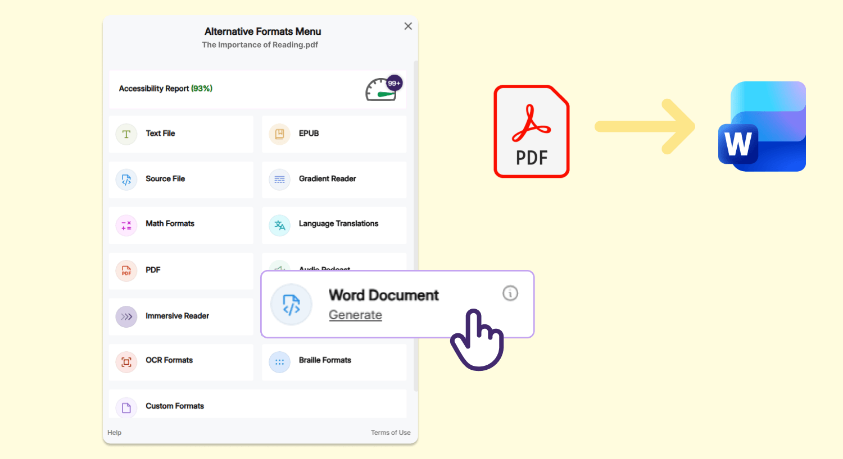Select the Language Translations option

tap(334, 226)
